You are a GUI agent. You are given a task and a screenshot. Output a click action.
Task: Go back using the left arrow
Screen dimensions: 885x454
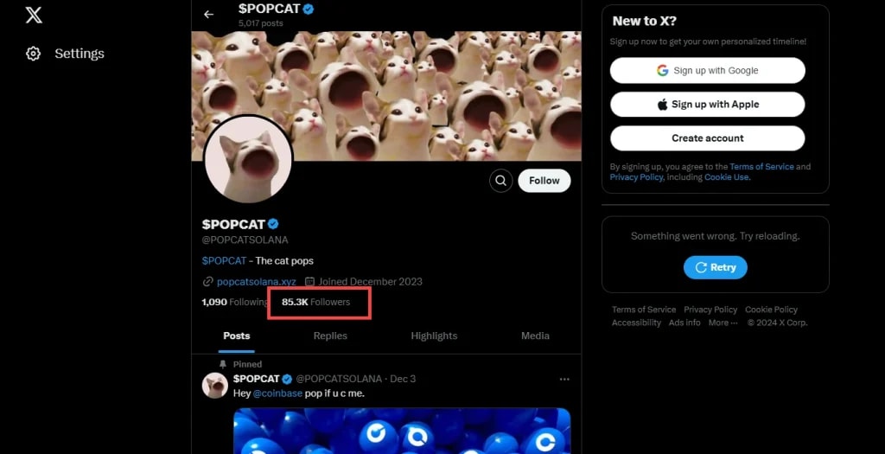pyautogui.click(x=209, y=14)
